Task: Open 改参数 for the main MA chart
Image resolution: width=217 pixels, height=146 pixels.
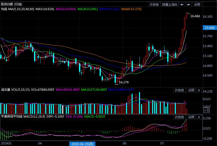Action: point(154,5)
